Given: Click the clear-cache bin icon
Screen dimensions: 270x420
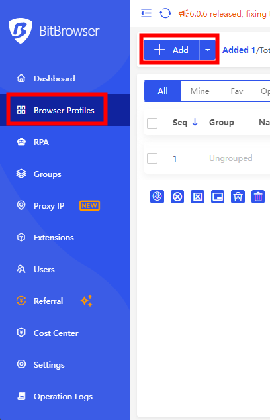Looking at the screenshot, I should (x=238, y=197).
